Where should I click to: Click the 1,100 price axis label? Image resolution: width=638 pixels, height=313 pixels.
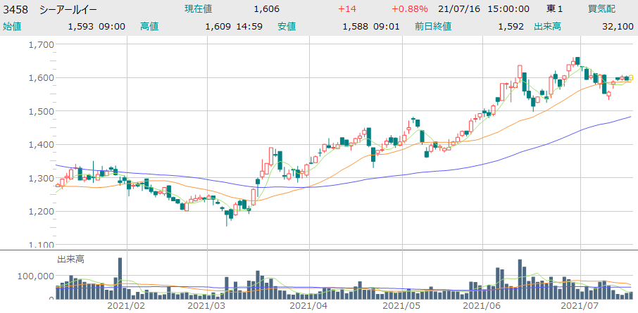[x=43, y=245]
